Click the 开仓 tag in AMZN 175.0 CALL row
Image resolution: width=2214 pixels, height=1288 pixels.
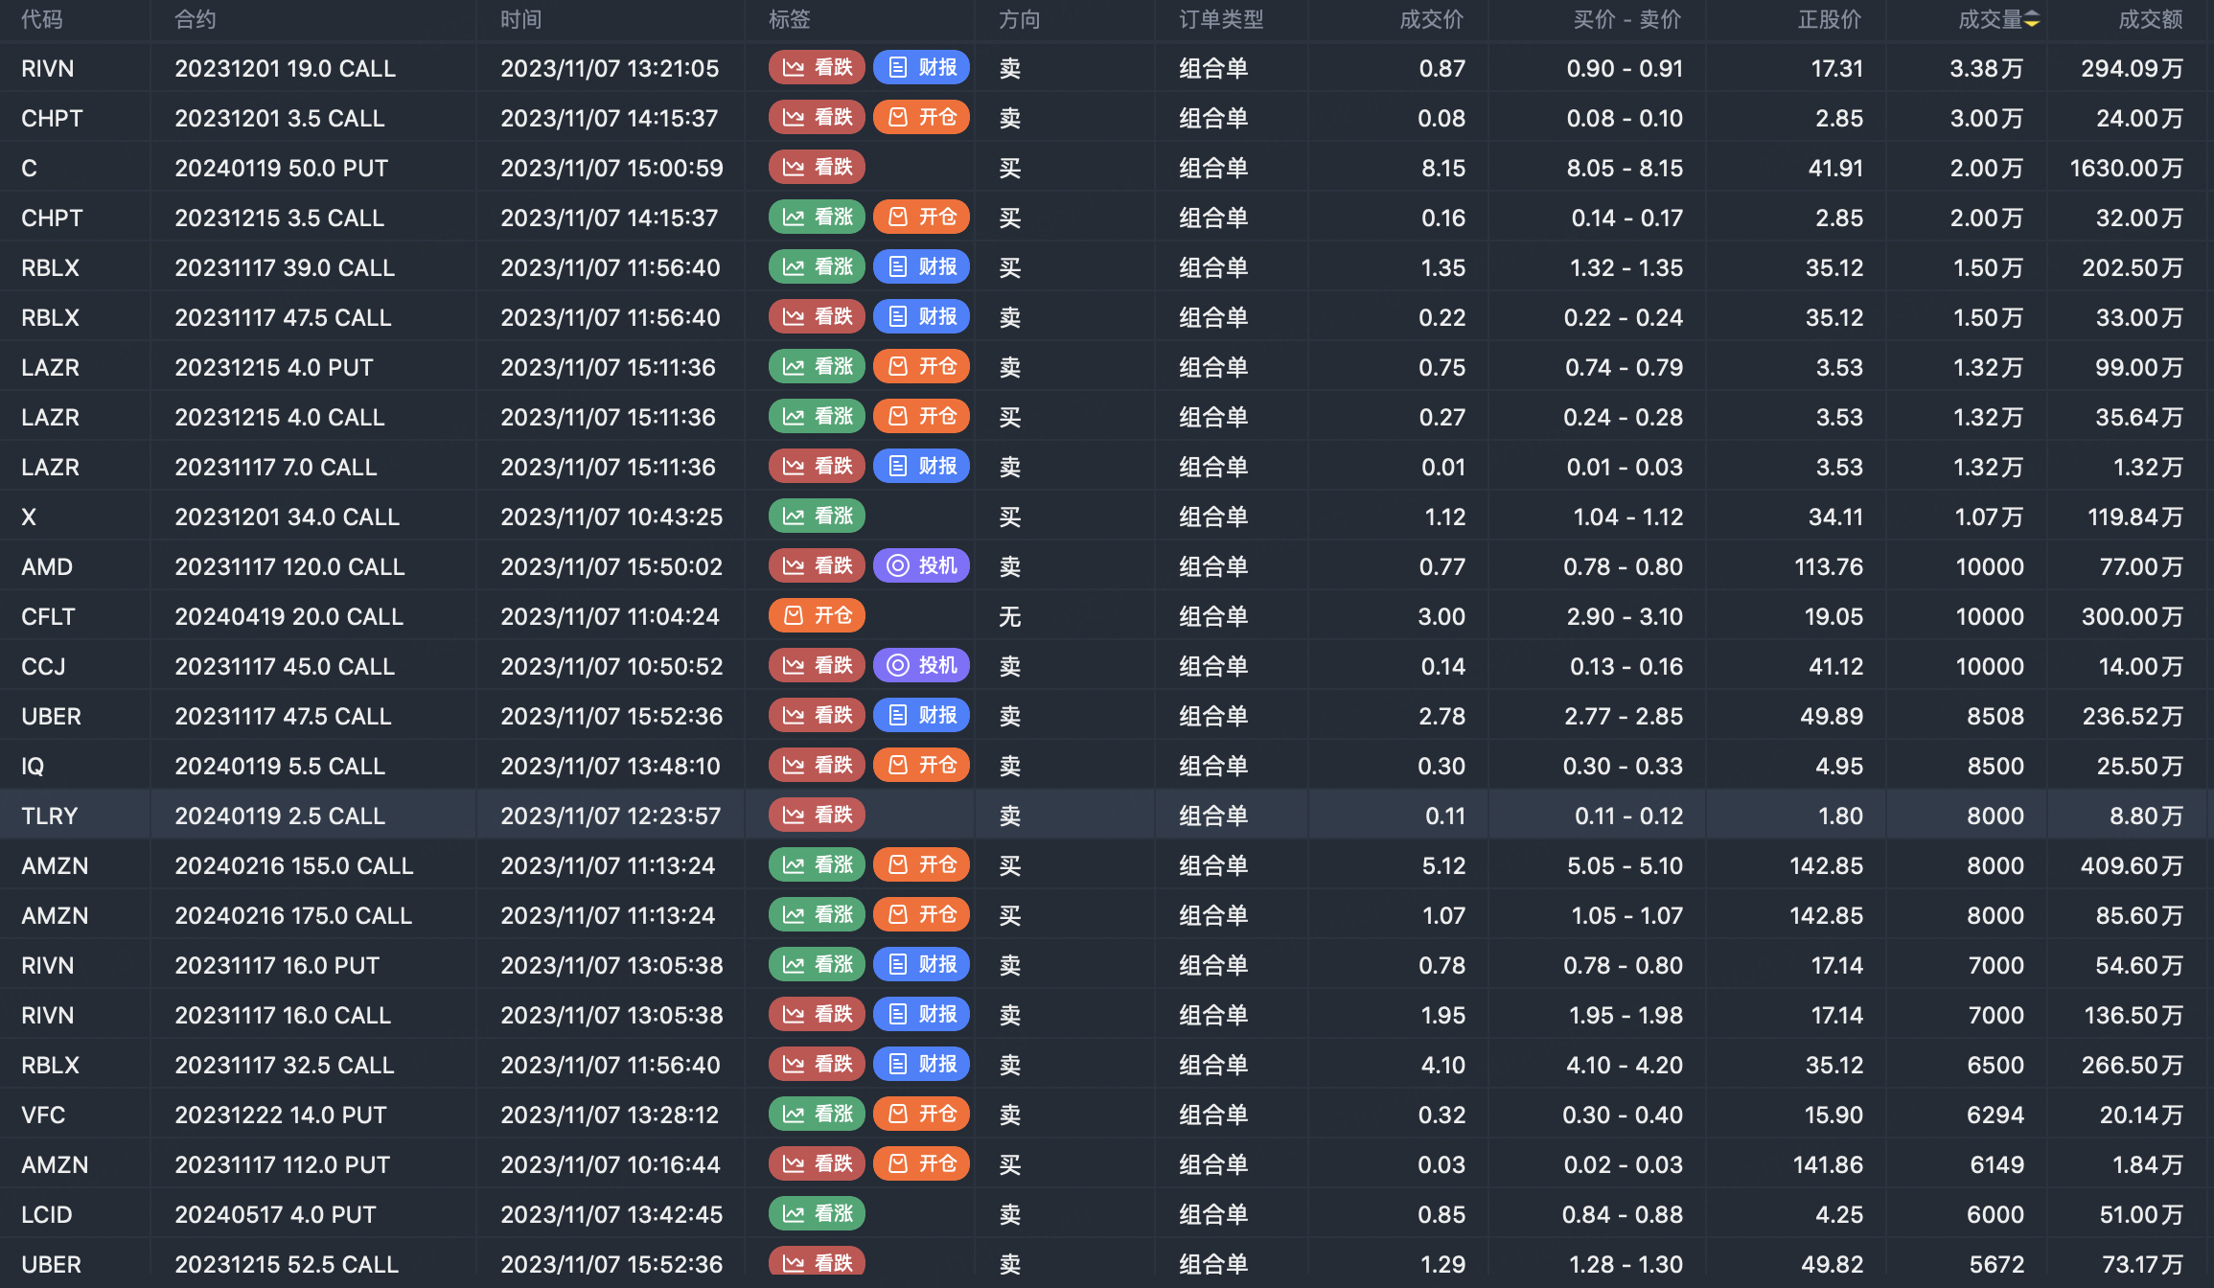click(922, 915)
